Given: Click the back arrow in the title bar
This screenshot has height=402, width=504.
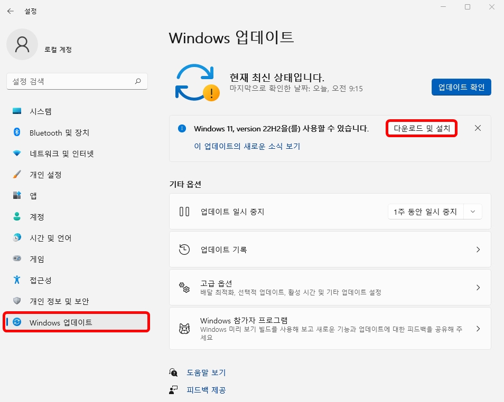Looking at the screenshot, I should pyautogui.click(x=11, y=11).
